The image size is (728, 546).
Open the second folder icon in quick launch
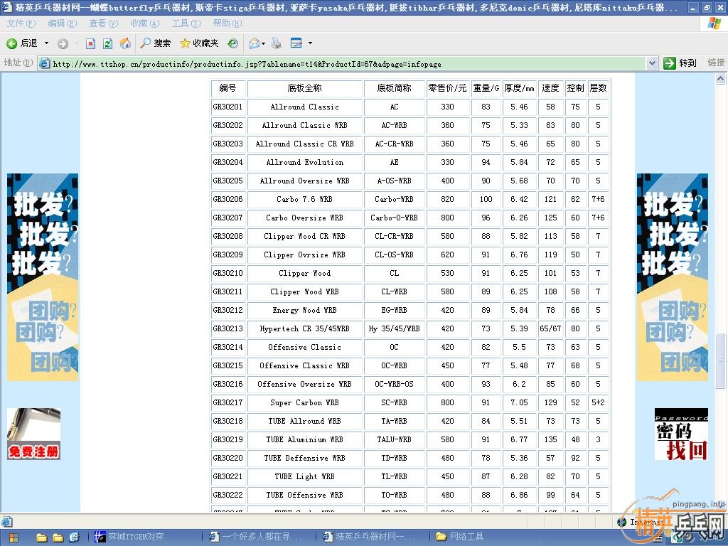click(58, 537)
